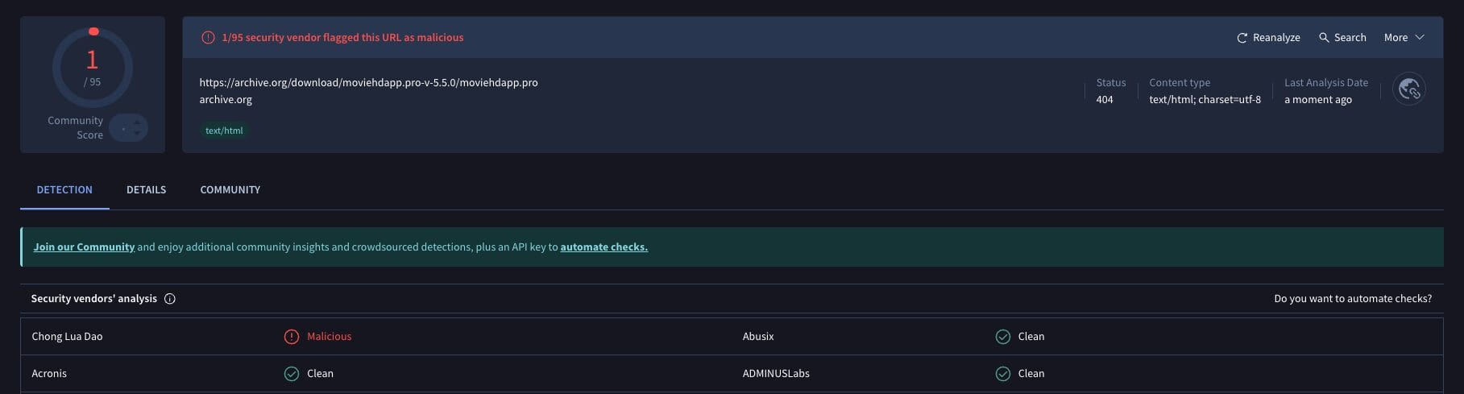Click the Malicious verdict text
Image resolution: width=1464 pixels, height=394 pixels.
click(x=329, y=337)
